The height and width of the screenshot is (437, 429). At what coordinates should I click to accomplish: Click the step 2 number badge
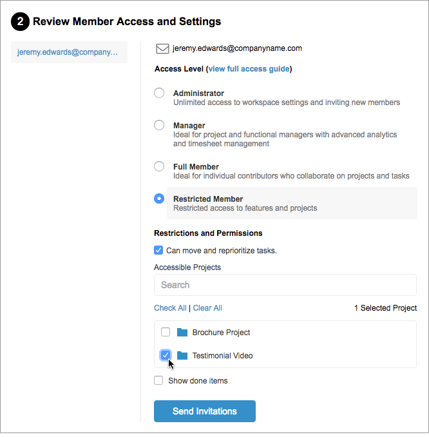point(21,22)
